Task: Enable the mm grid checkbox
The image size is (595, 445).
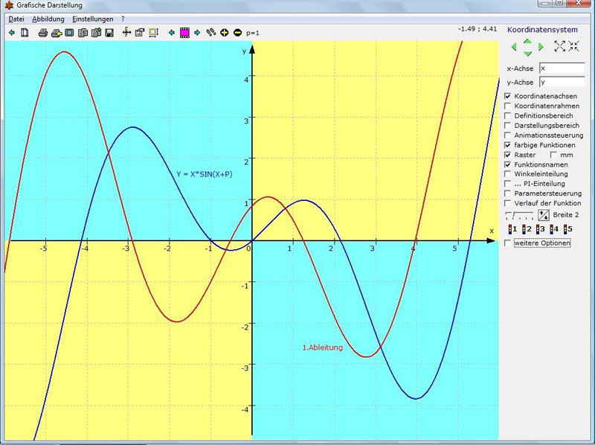Action: (553, 155)
